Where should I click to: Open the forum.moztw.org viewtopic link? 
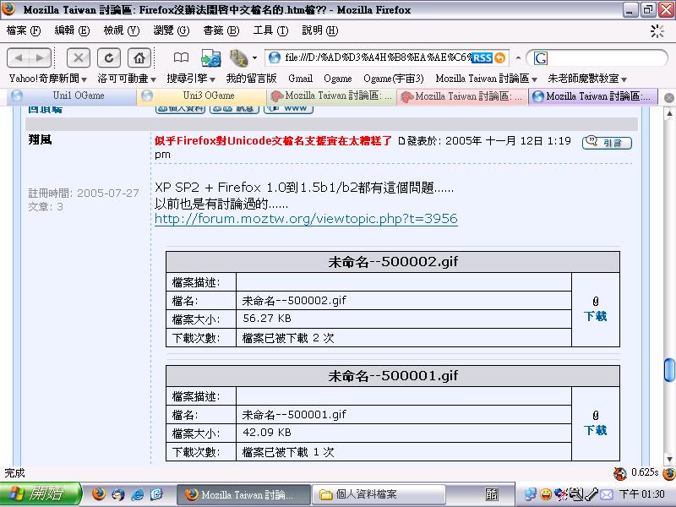tap(306, 219)
